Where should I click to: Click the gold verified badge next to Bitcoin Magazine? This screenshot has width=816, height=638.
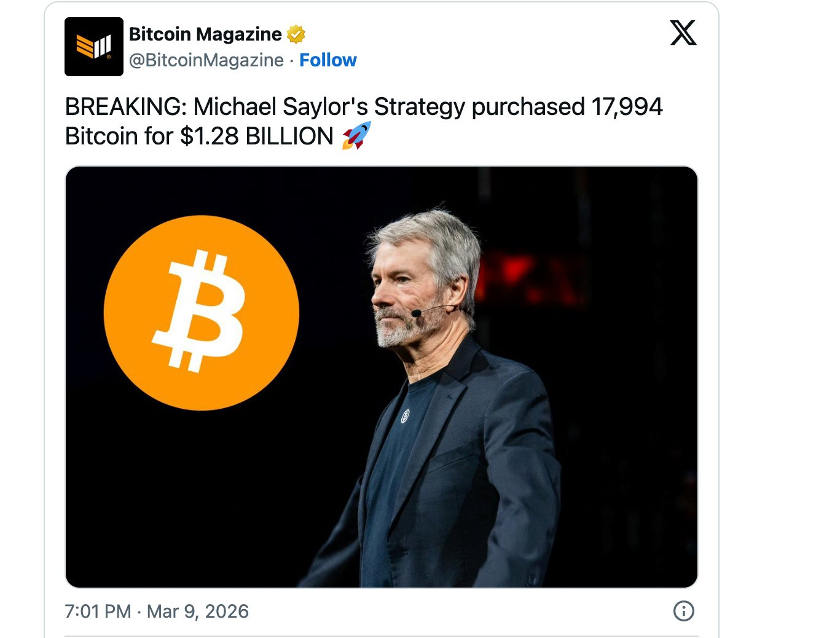click(296, 34)
